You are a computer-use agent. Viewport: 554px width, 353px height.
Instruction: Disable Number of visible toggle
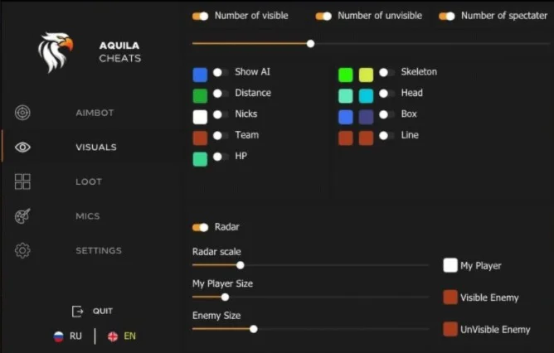click(x=200, y=16)
